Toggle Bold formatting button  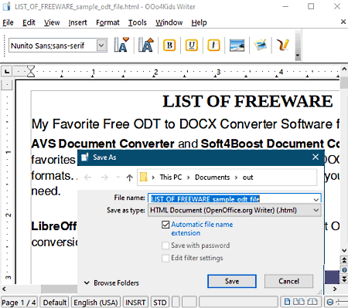coord(169,46)
